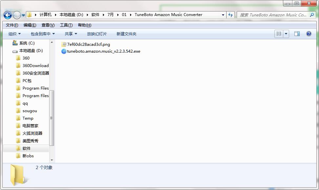Viewport: 319px width, 190px height.
Task: Select the Temp folder in sidebar
Action: click(28, 118)
